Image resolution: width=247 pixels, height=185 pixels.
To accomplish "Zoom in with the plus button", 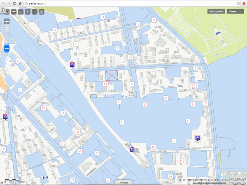I will point(7,21).
